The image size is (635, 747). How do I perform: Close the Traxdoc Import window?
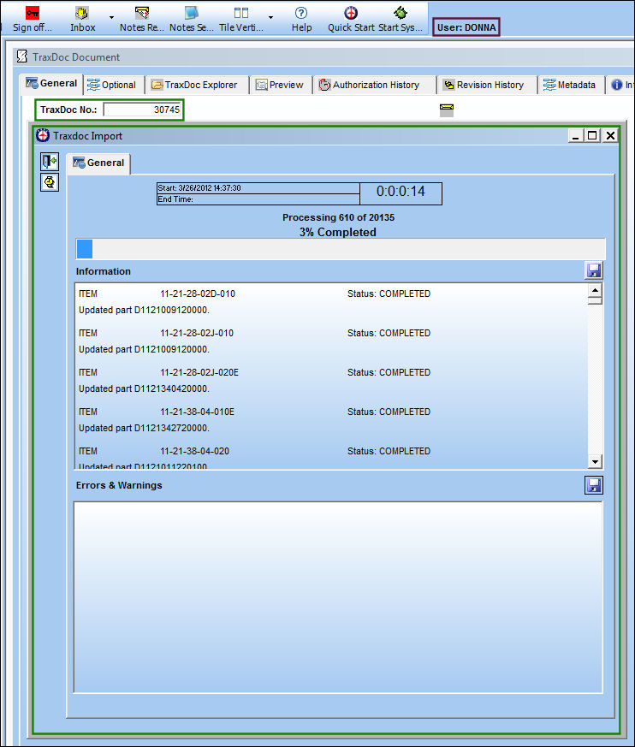pyautogui.click(x=610, y=136)
